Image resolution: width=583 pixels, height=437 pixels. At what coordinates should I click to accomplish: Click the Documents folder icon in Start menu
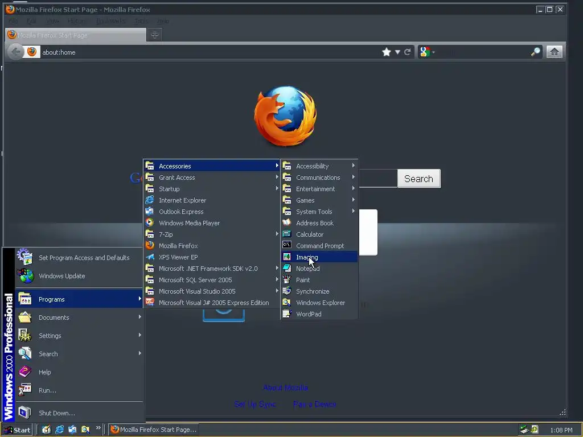[x=25, y=317]
